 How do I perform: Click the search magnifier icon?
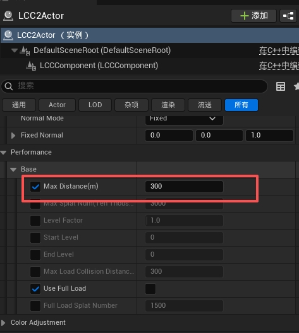(x=9, y=86)
